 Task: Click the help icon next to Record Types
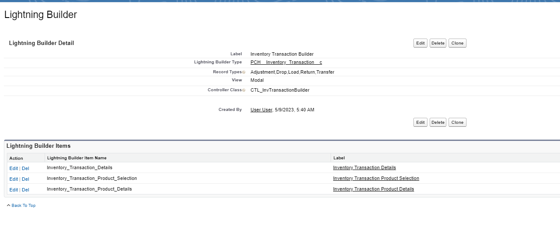coord(244,72)
